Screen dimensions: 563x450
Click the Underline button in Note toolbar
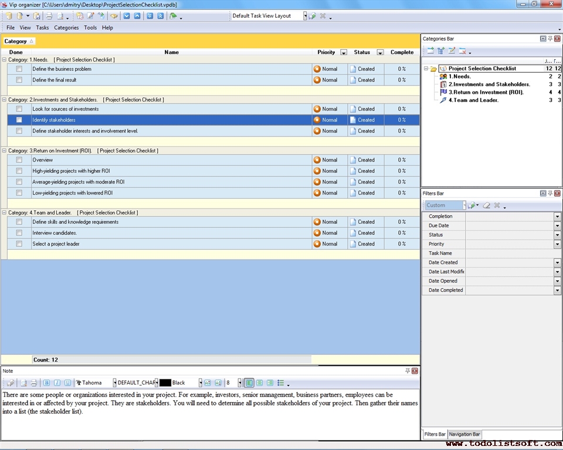(x=67, y=383)
